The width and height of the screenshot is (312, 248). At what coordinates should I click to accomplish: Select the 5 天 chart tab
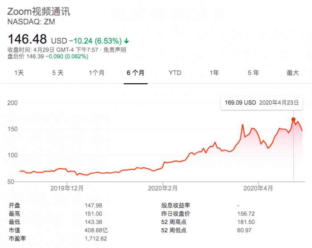57,73
